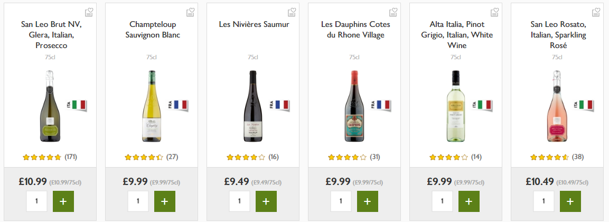Favourite the San Leo Rosato Sparkling Rosé
Image resolution: width=609 pixels, height=222 pixels.
[596, 12]
